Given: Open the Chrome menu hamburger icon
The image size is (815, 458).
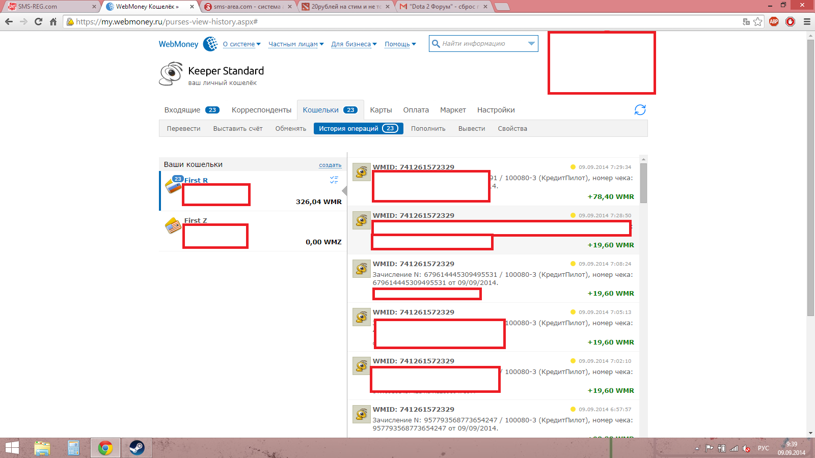Looking at the screenshot, I should click(x=807, y=21).
